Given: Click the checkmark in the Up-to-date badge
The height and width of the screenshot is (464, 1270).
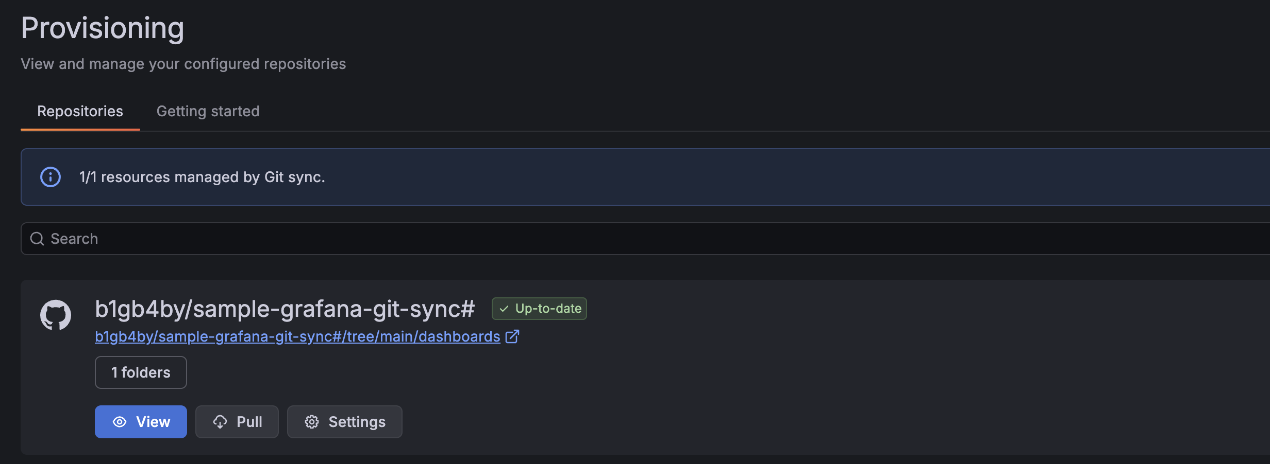Looking at the screenshot, I should (x=504, y=309).
